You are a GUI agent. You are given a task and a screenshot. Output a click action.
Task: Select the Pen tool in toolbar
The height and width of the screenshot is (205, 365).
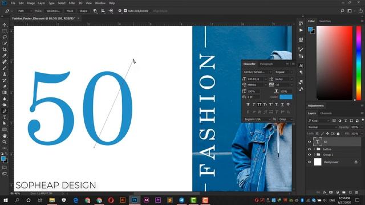pyautogui.click(x=5, y=111)
